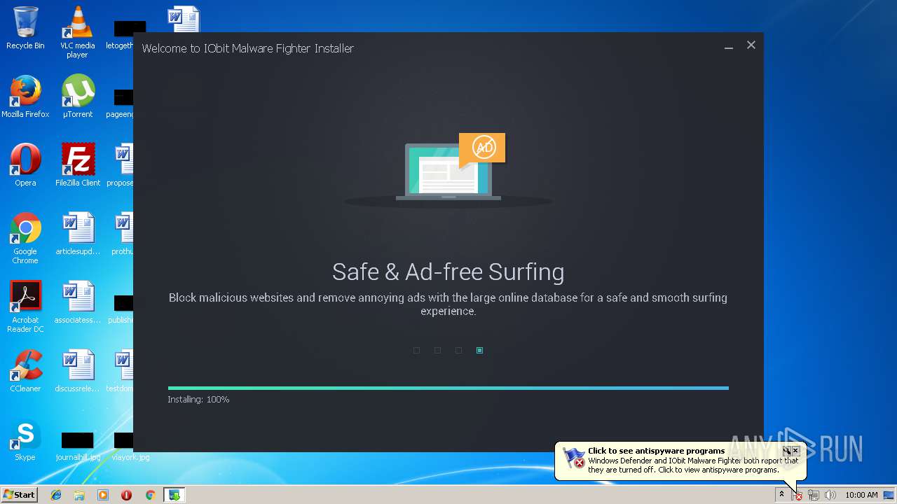Screen dimensions: 897x504
Task: Click Action Center flag tray icon
Action: click(797, 495)
